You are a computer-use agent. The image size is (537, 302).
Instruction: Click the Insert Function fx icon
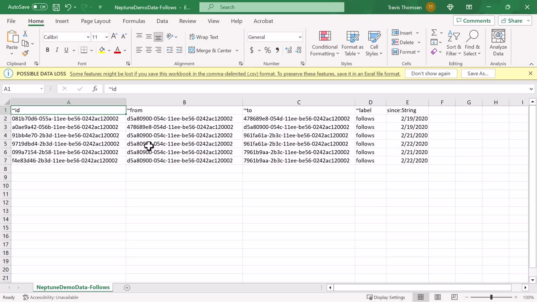95,89
